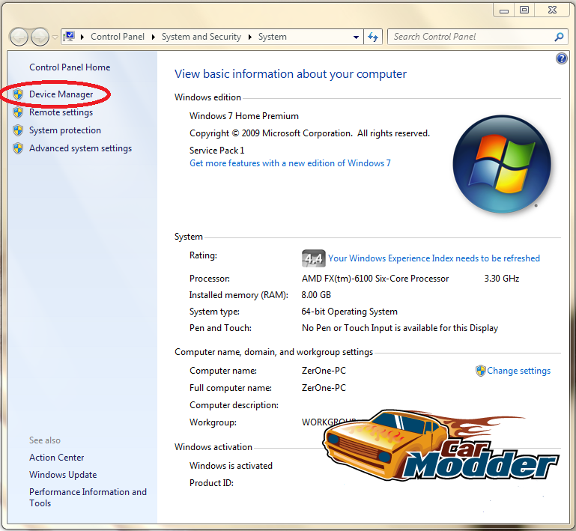Screen dimensions: 576x531
Task: Select System and Security breadcrumb item
Action: coord(201,37)
